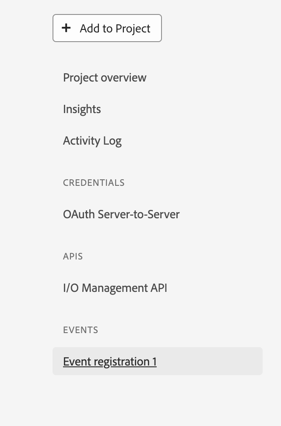Click the "Add to Project" text label
281x426 pixels.
click(x=115, y=28)
